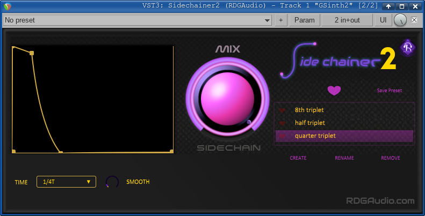Click the bottom-left envelope corner node

pyautogui.click(x=13, y=151)
